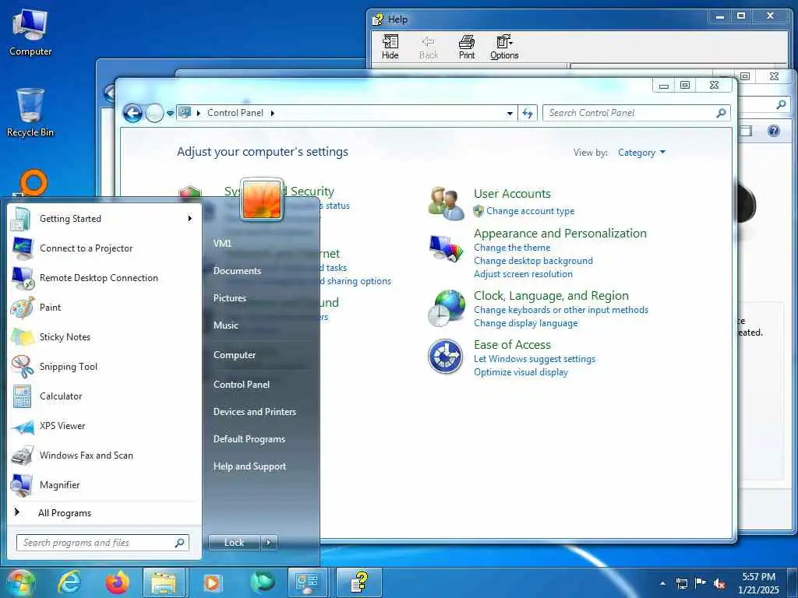
Task: Open the View by Category dropdown
Action: 641,153
